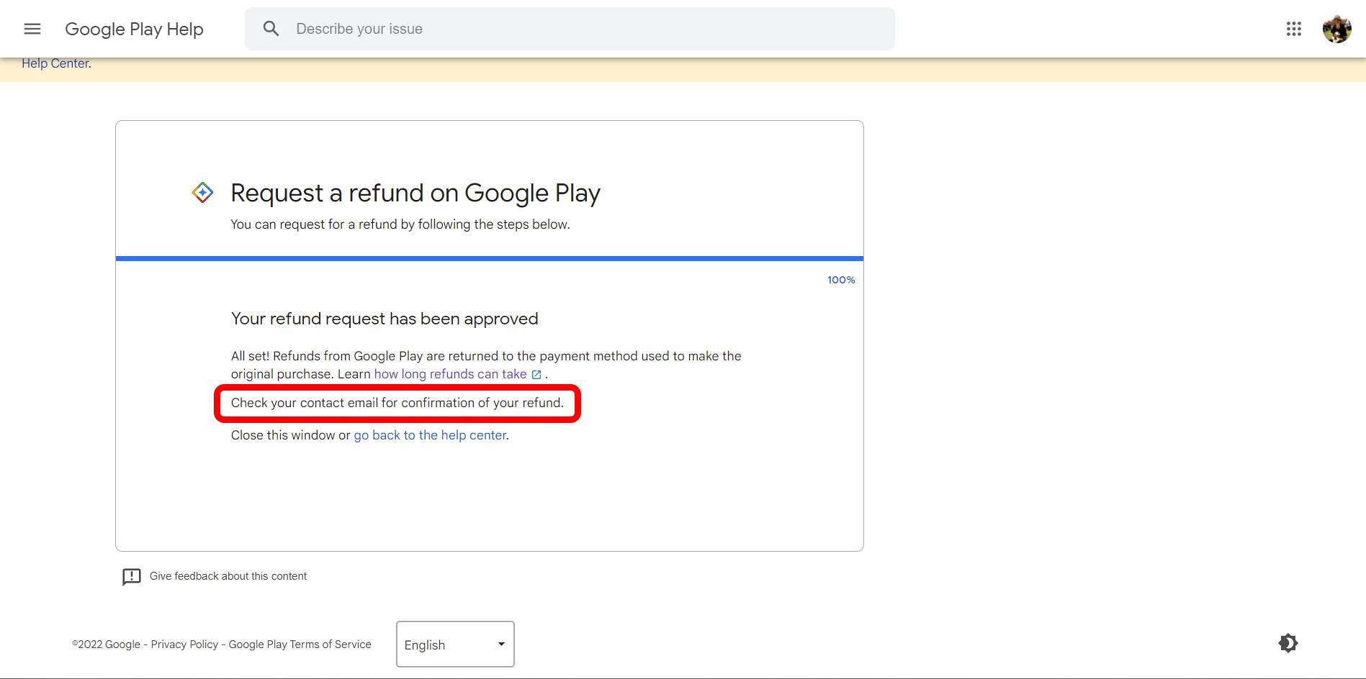The height and width of the screenshot is (679, 1366).
Task: Open the Privacy Policy footer link
Action: pyautogui.click(x=184, y=644)
